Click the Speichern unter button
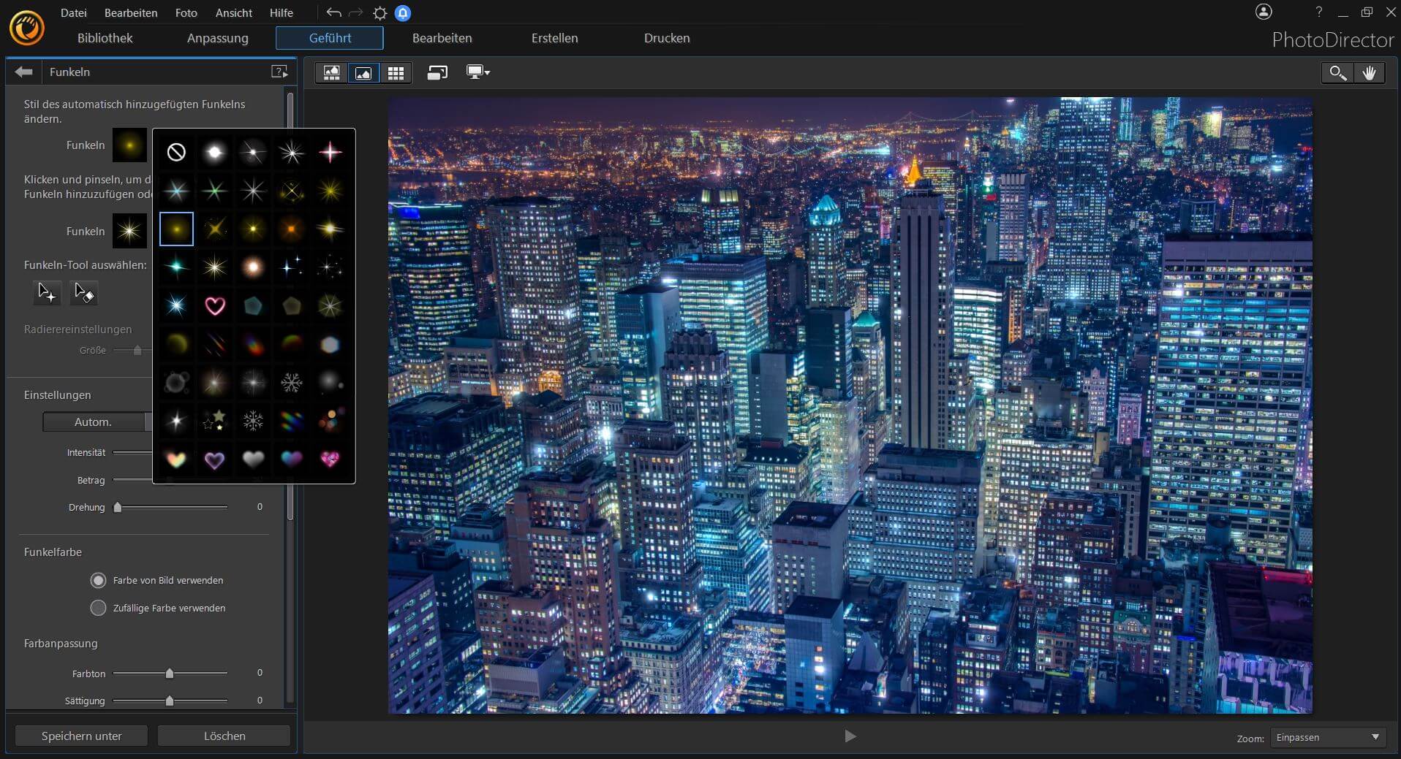 pyautogui.click(x=82, y=736)
